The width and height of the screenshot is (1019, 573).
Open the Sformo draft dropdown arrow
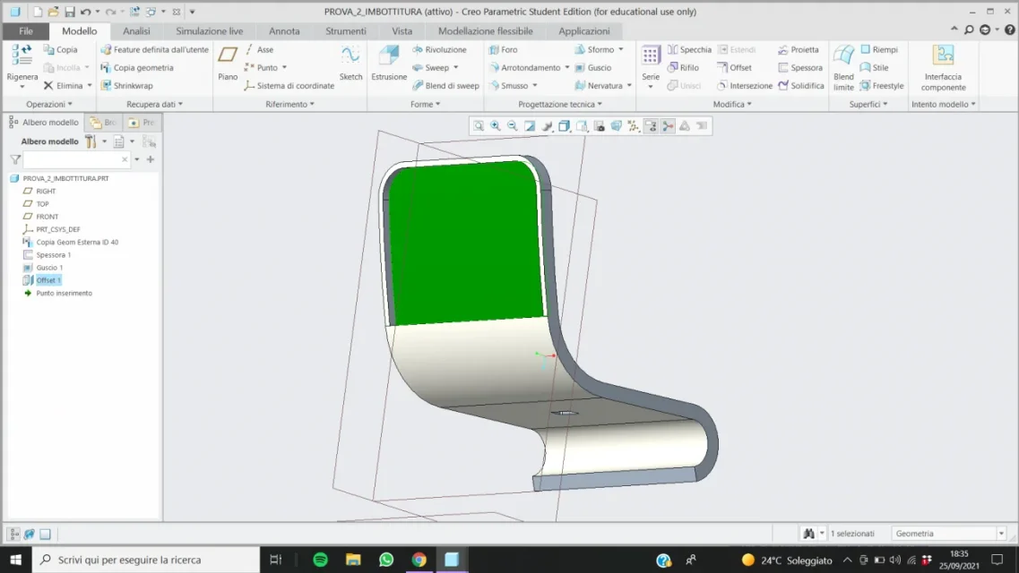[620, 49]
